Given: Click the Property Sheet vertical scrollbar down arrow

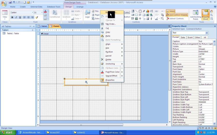Looking at the screenshot, I should pyautogui.click(x=214, y=123).
